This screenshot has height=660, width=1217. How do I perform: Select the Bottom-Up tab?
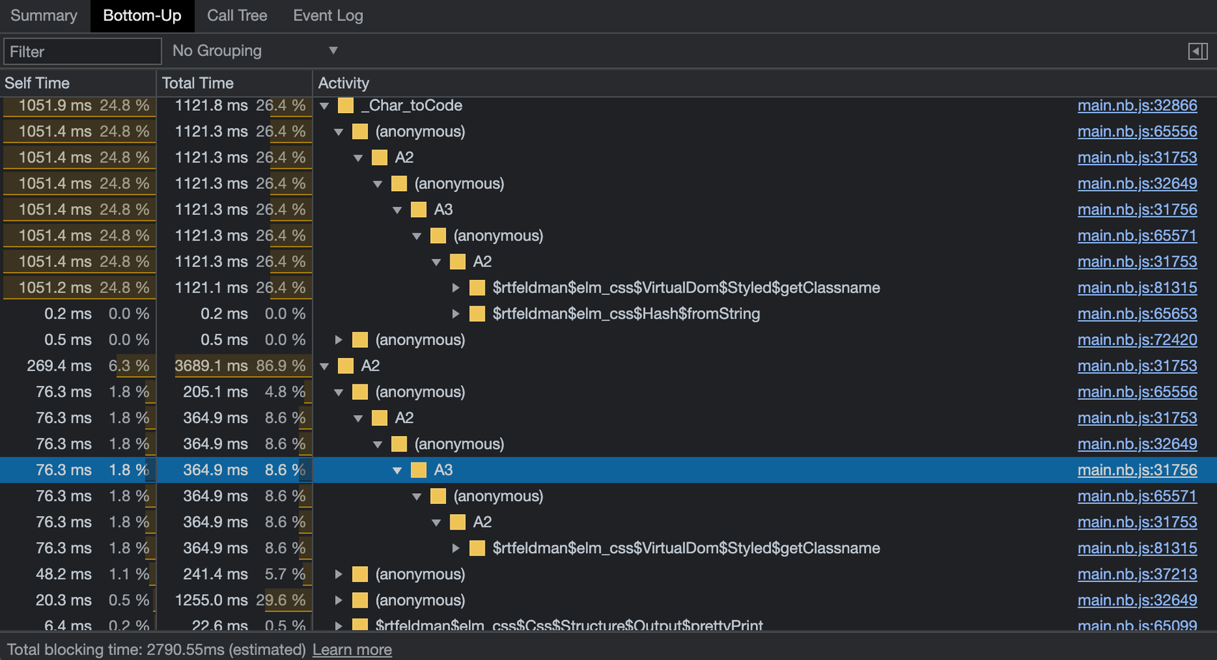coord(142,16)
